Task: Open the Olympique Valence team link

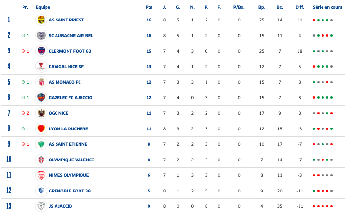Action: [71, 160]
